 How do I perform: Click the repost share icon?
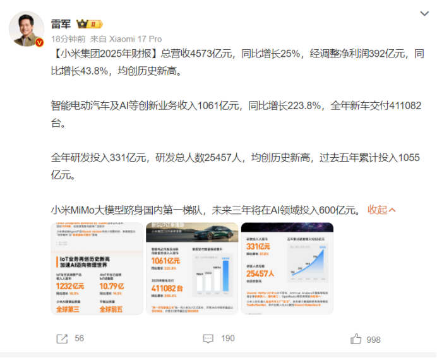(x=62, y=339)
